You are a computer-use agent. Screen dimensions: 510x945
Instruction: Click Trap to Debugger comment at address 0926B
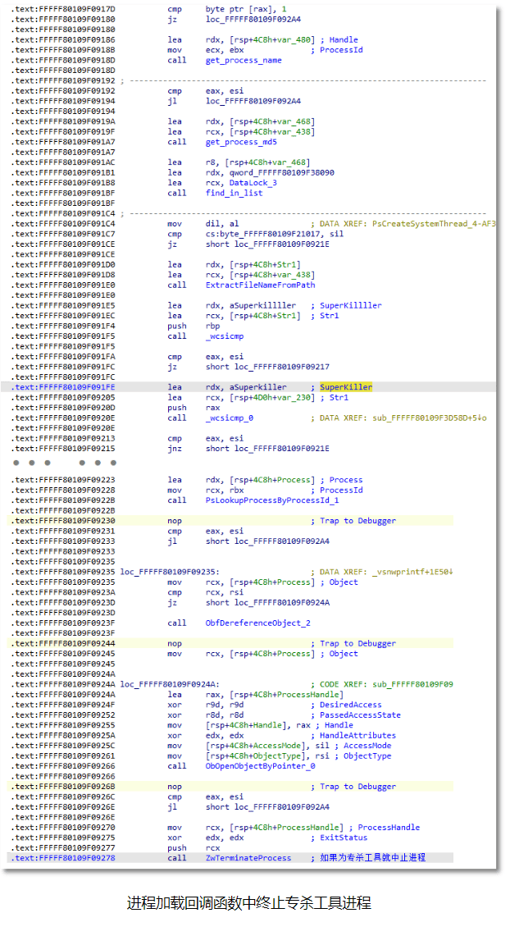[357, 787]
